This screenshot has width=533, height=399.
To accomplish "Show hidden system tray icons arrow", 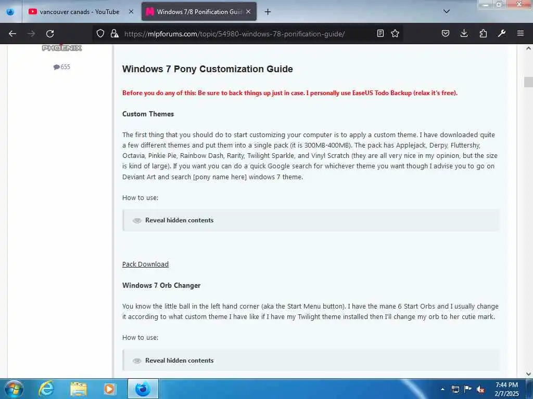I will 442,389.
